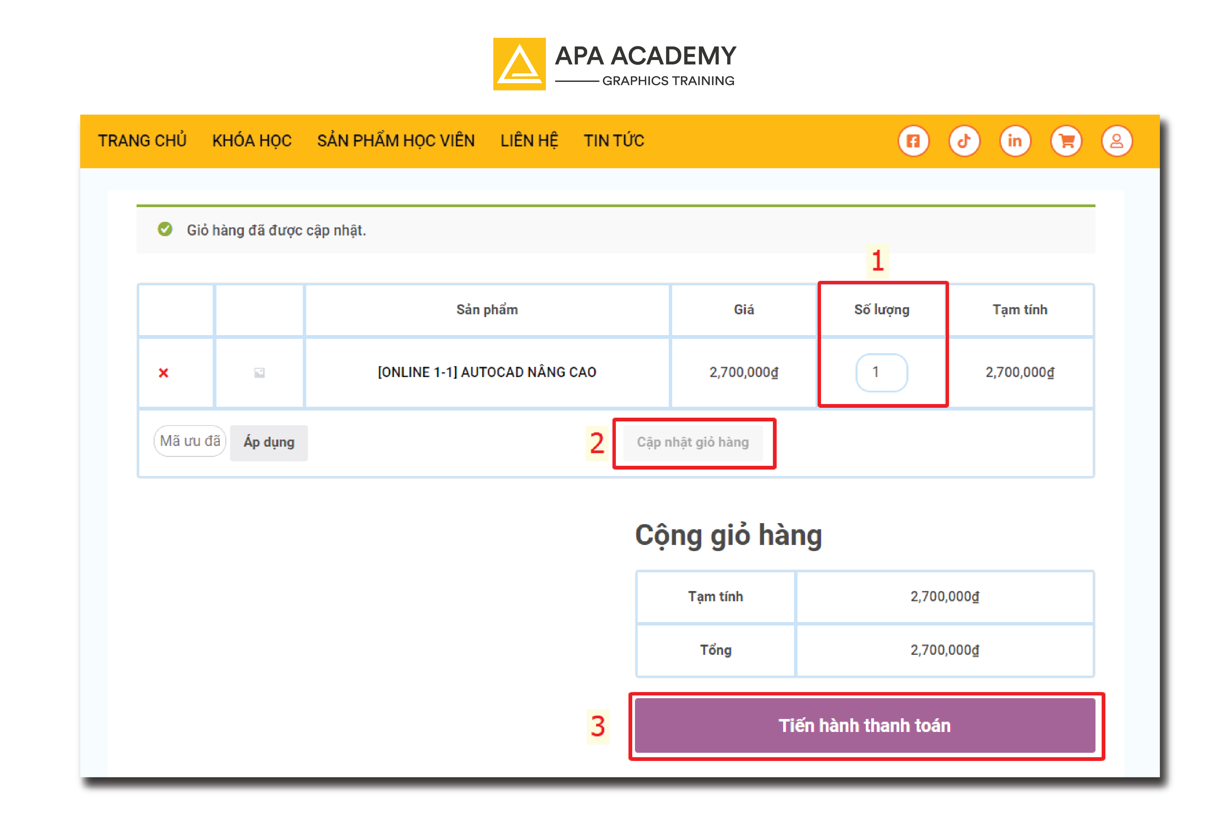Open the Khóa Học menu
Image resolution: width=1230 pixels, height=820 pixels.
pos(252,141)
